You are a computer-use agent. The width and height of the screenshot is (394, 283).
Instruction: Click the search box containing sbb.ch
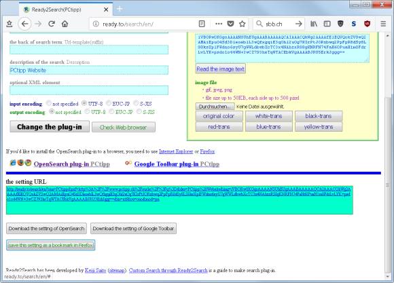[x=279, y=24]
